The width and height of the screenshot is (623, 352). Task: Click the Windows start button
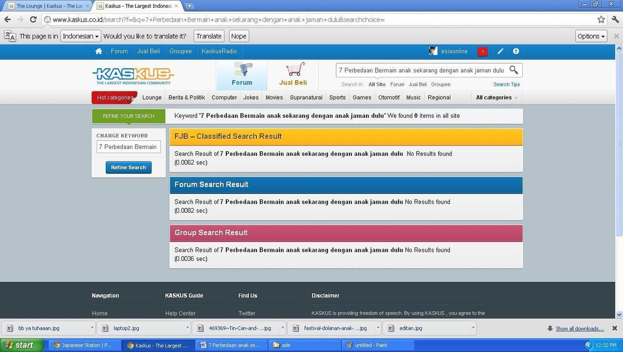pos(22,345)
